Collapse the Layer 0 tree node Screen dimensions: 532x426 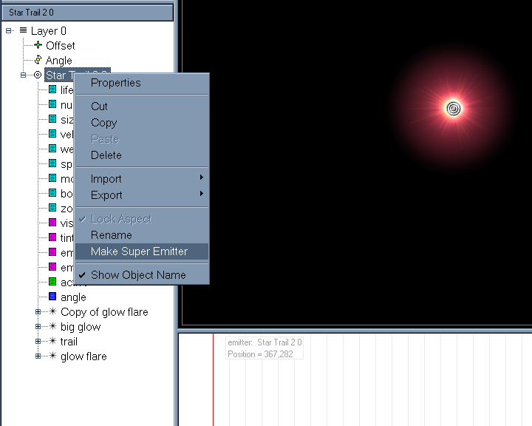9,31
